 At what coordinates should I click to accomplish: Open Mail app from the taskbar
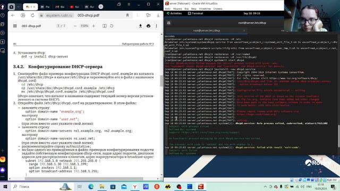tap(124, 186)
